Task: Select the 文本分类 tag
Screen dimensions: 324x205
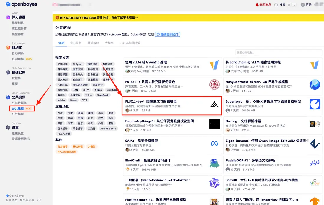Action: tap(63, 64)
